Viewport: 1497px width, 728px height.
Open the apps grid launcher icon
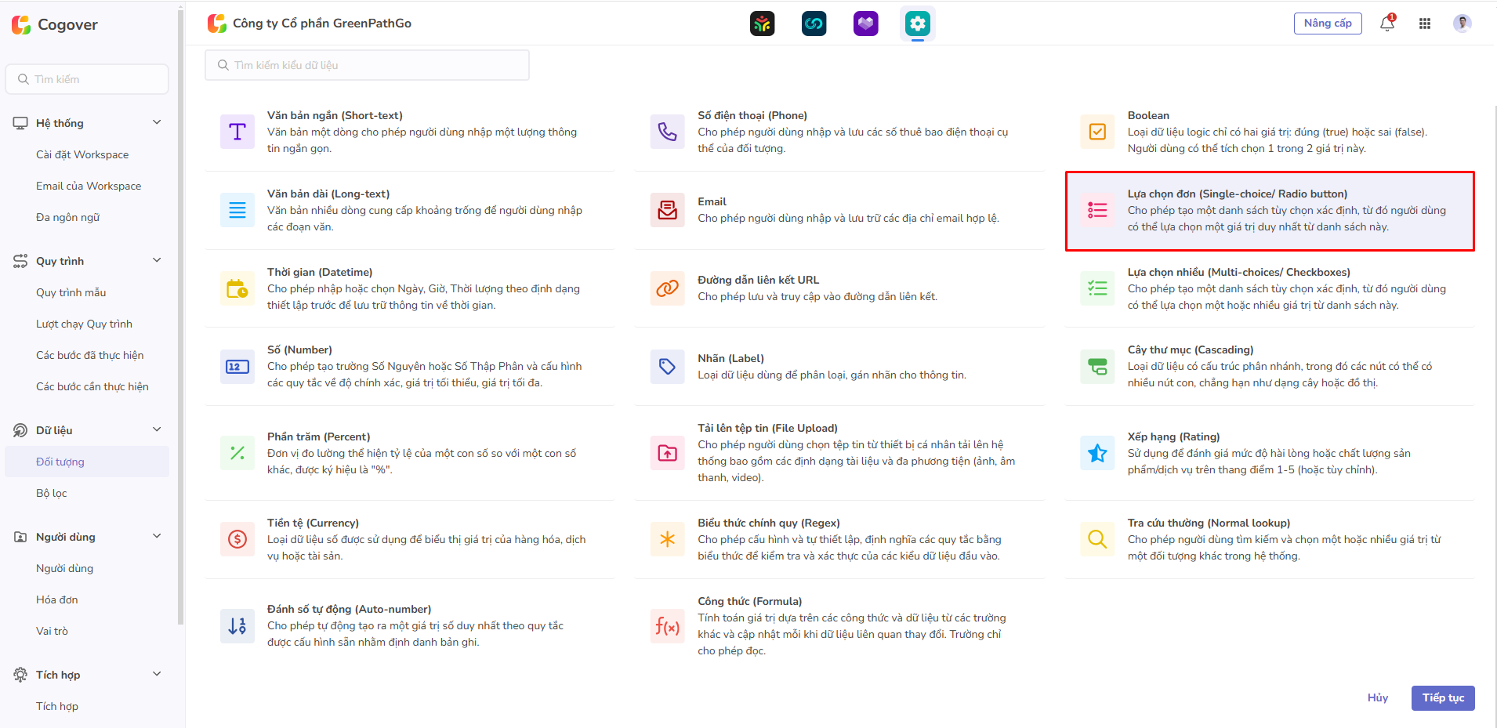point(1425,24)
